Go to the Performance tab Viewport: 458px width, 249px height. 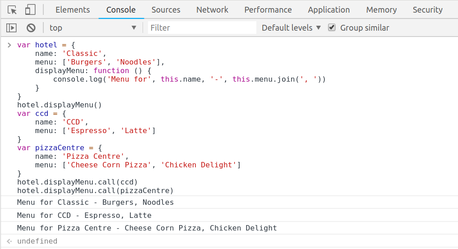tap(268, 9)
